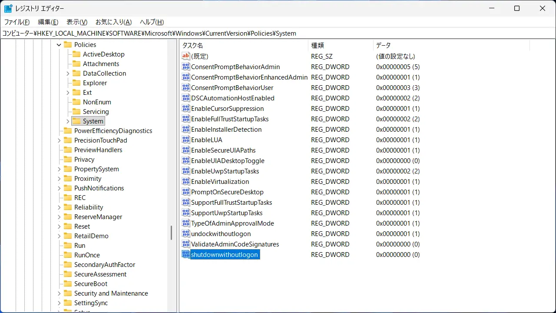Viewport: 556px width, 313px height.
Task: Click the folder icon of NonEnum key
Action: pos(76,102)
